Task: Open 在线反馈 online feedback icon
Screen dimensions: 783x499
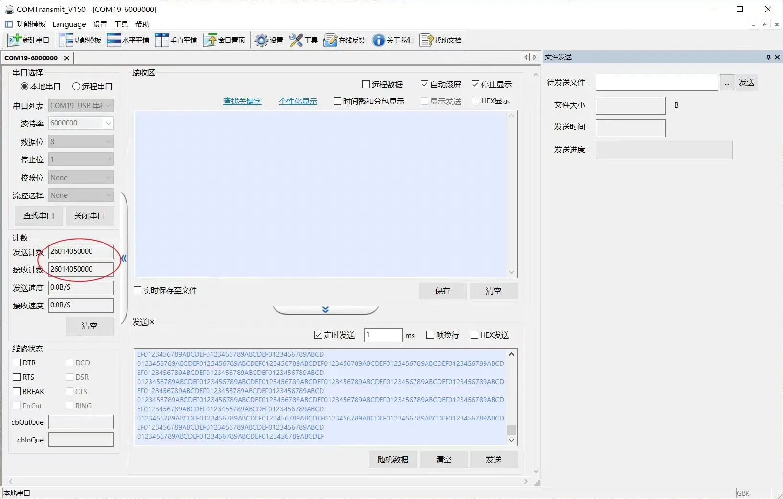Action: point(330,40)
